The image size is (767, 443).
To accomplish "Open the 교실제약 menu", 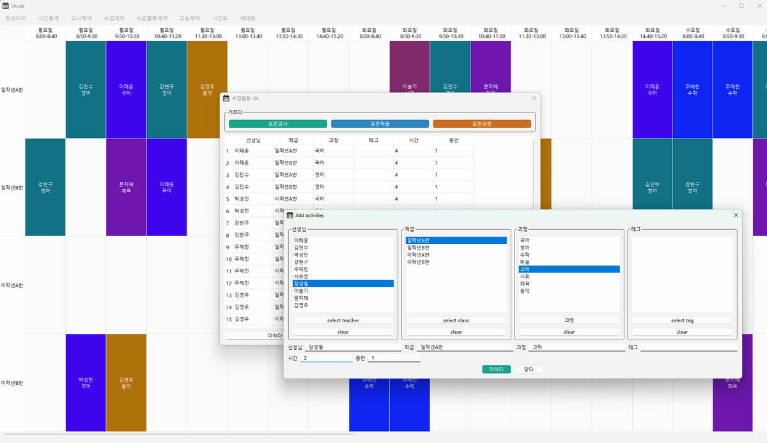I will point(189,19).
